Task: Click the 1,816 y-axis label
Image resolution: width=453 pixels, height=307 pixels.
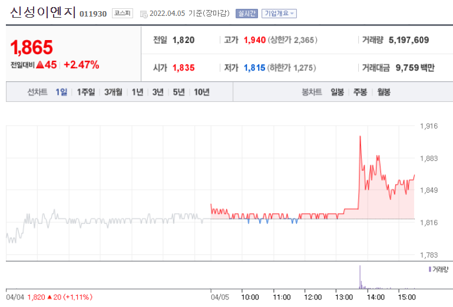Action: point(429,223)
